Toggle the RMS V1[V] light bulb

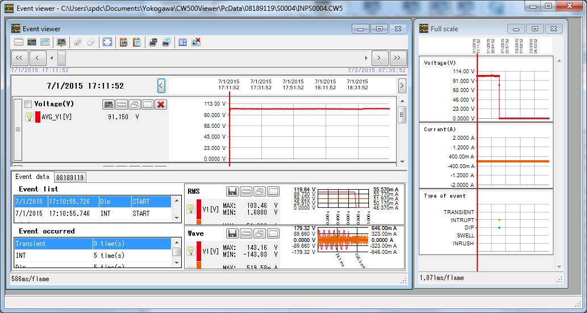tap(190, 209)
